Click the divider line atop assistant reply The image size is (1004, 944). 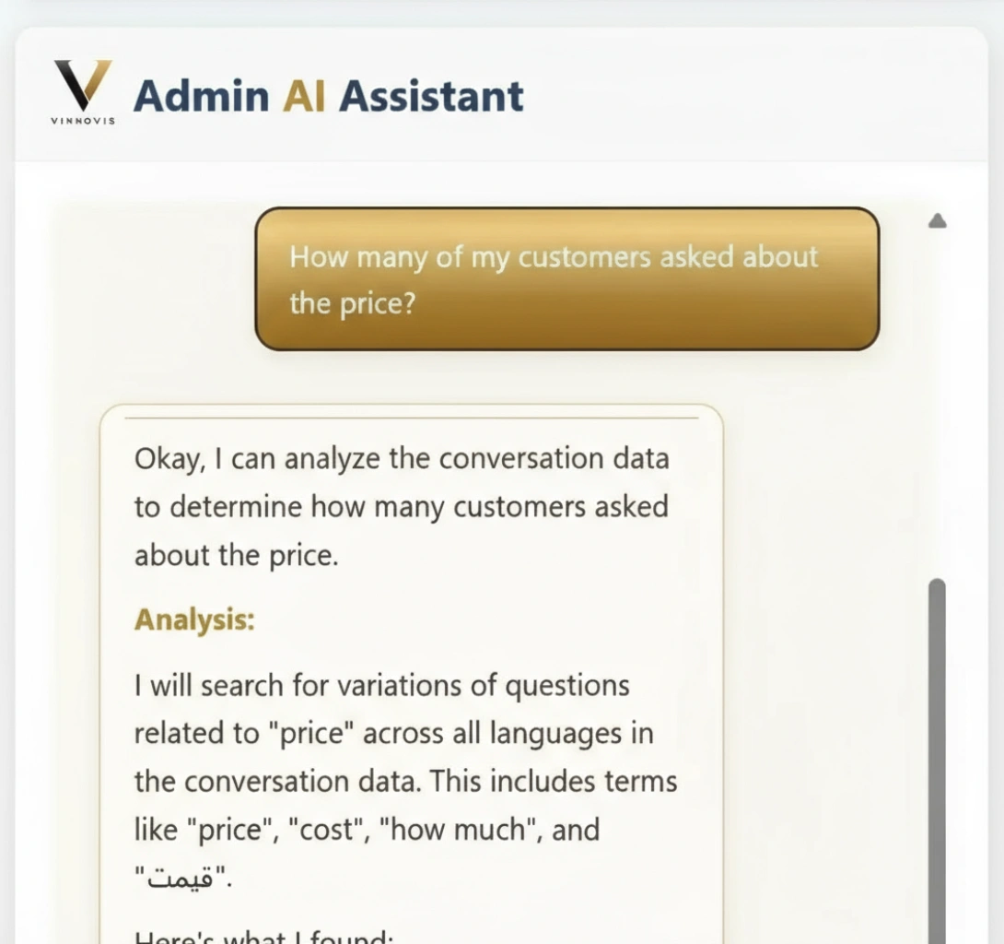pos(411,418)
